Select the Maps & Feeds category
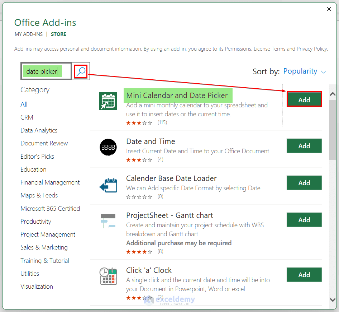Screen dimensions: 339x312 coord(39,195)
